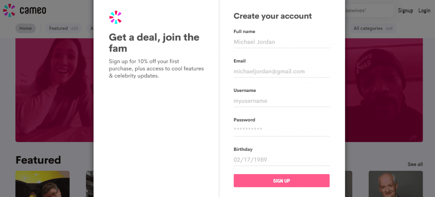This screenshot has height=197, width=435.
Task: Click the smiling woman banner image
Action: 54,89
